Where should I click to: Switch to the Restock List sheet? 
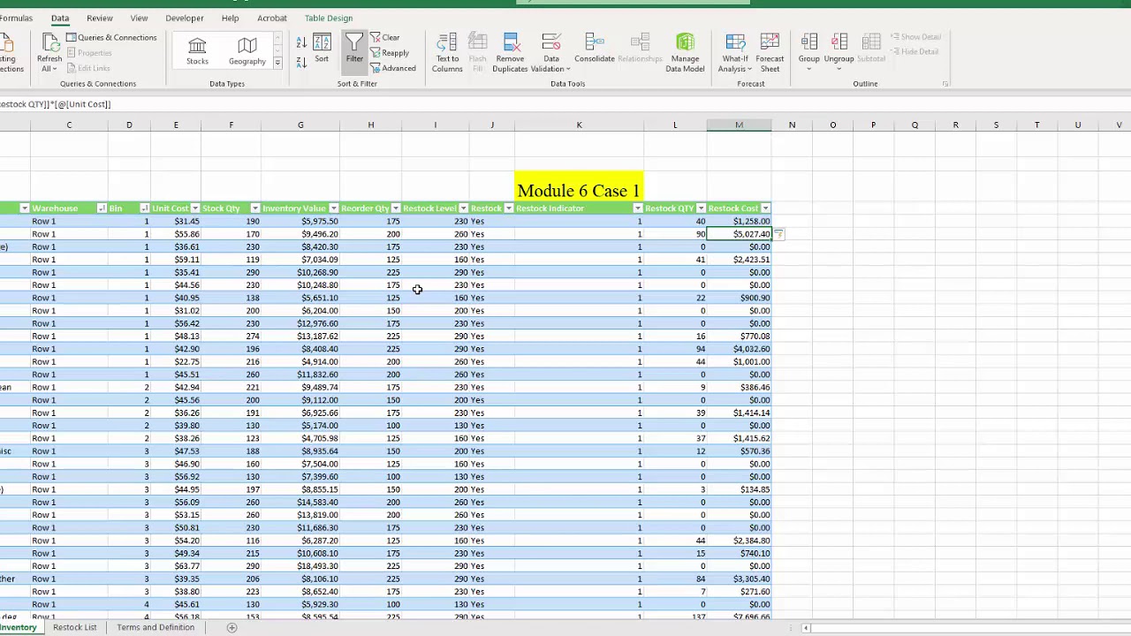click(x=74, y=627)
